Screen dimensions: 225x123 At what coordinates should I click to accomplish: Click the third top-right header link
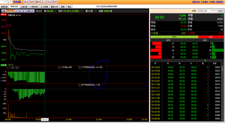click(212, 2)
